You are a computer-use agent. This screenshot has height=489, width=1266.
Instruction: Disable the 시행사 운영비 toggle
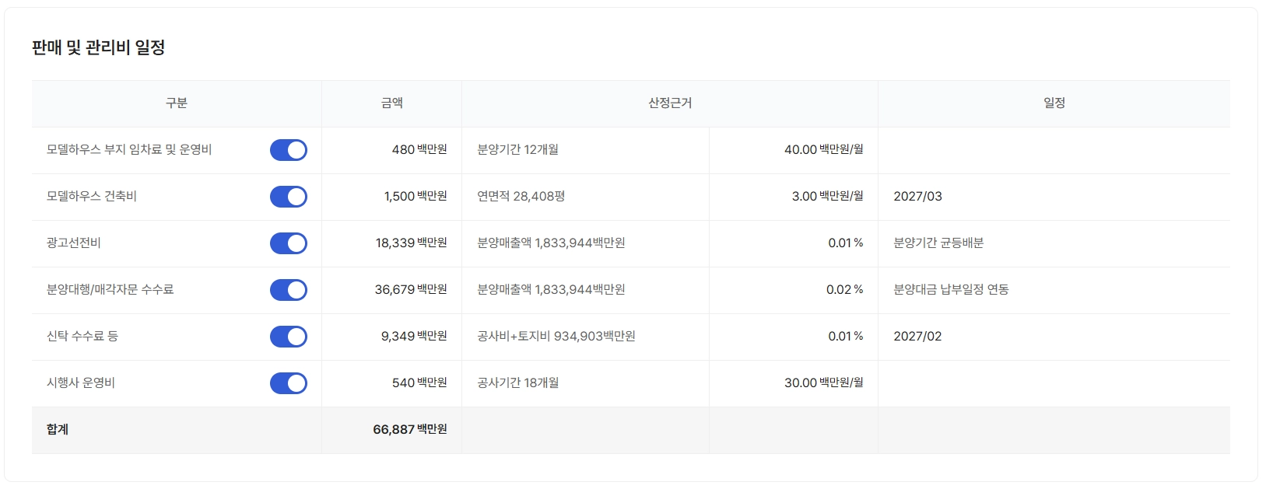[288, 383]
